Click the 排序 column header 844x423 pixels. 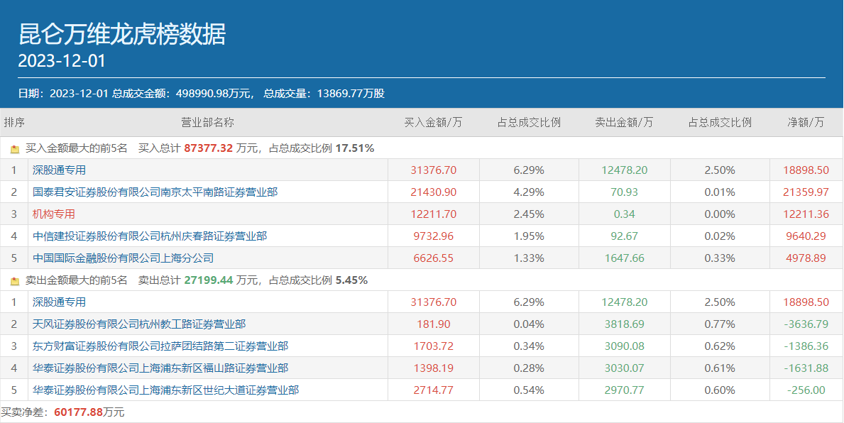(x=14, y=123)
